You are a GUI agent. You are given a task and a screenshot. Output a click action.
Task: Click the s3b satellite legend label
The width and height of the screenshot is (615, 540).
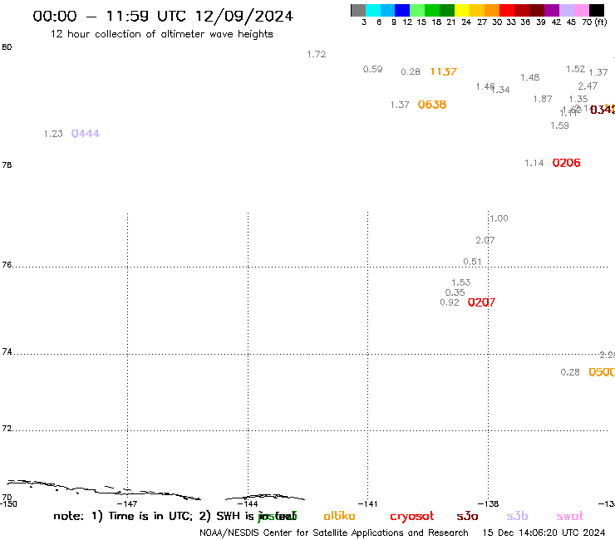point(517,517)
